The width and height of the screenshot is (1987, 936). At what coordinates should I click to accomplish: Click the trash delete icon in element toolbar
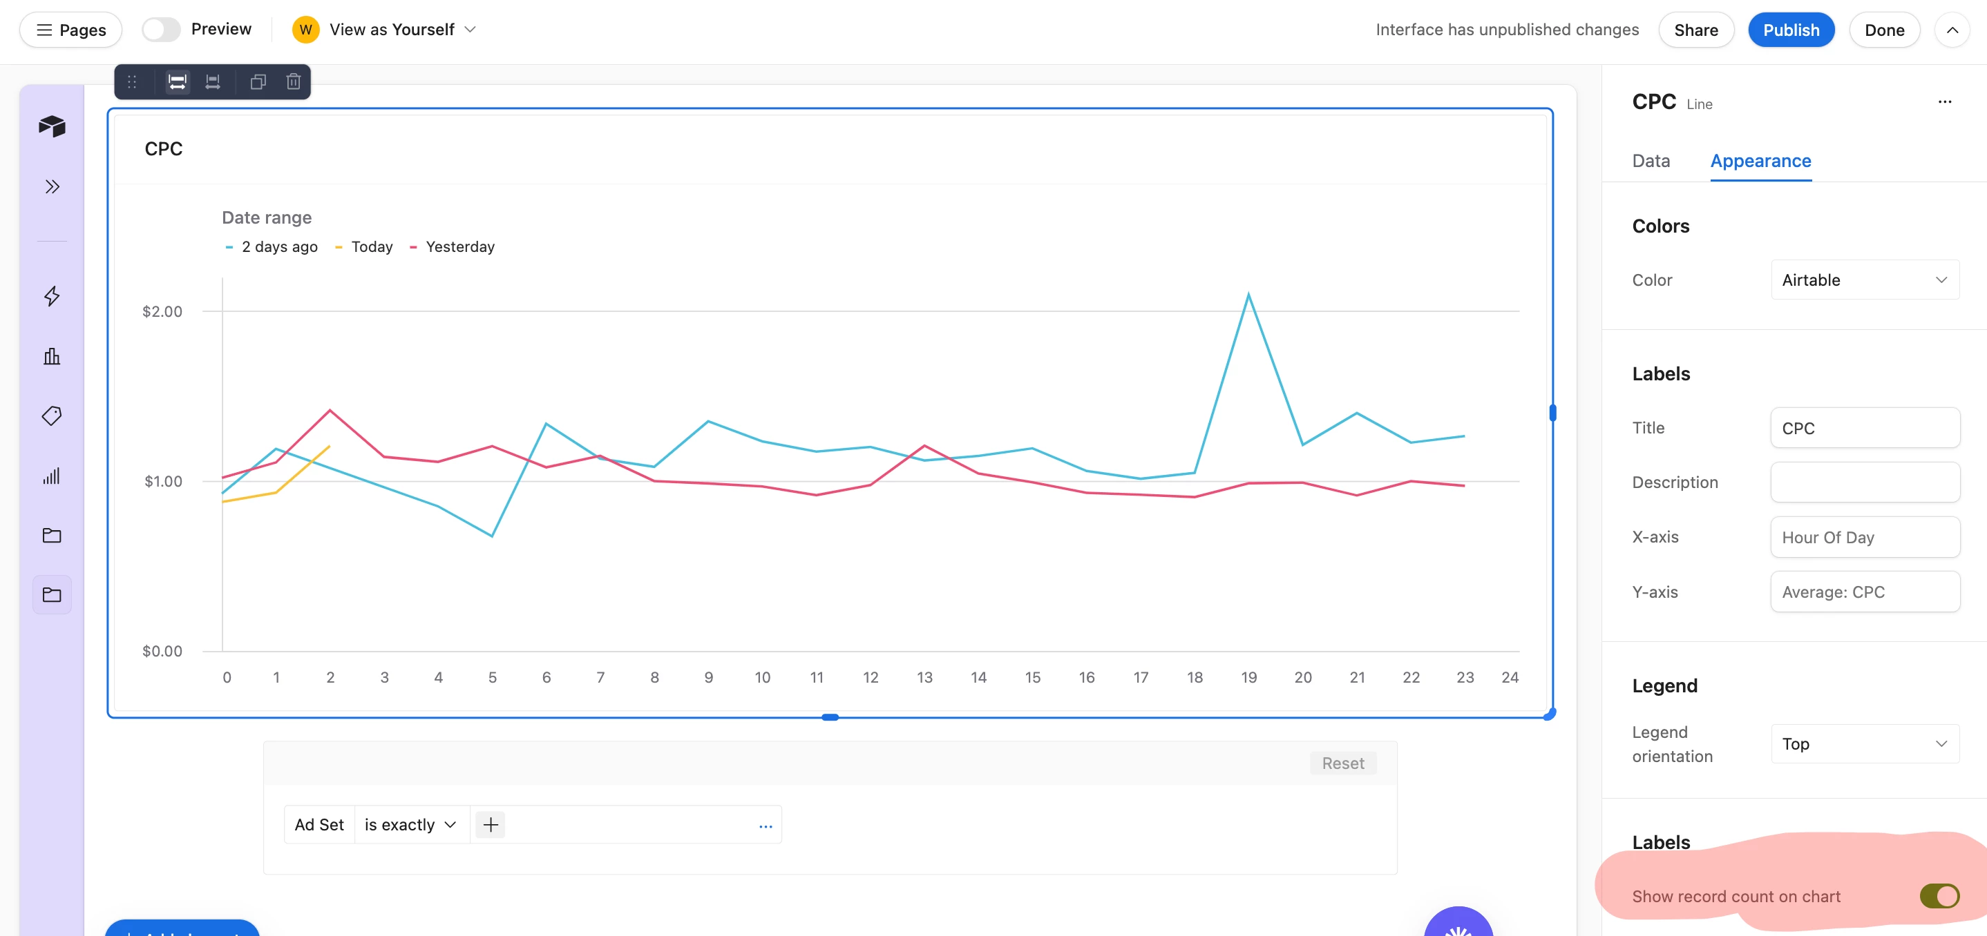coord(293,81)
